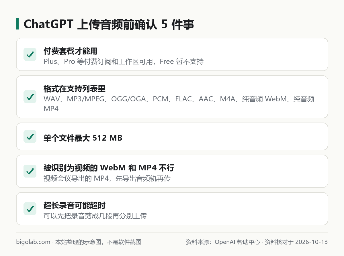The width and height of the screenshot is (344, 256).
Task: Click the text 可以先把录音剪成几段再分别上传
Action: [95, 216]
